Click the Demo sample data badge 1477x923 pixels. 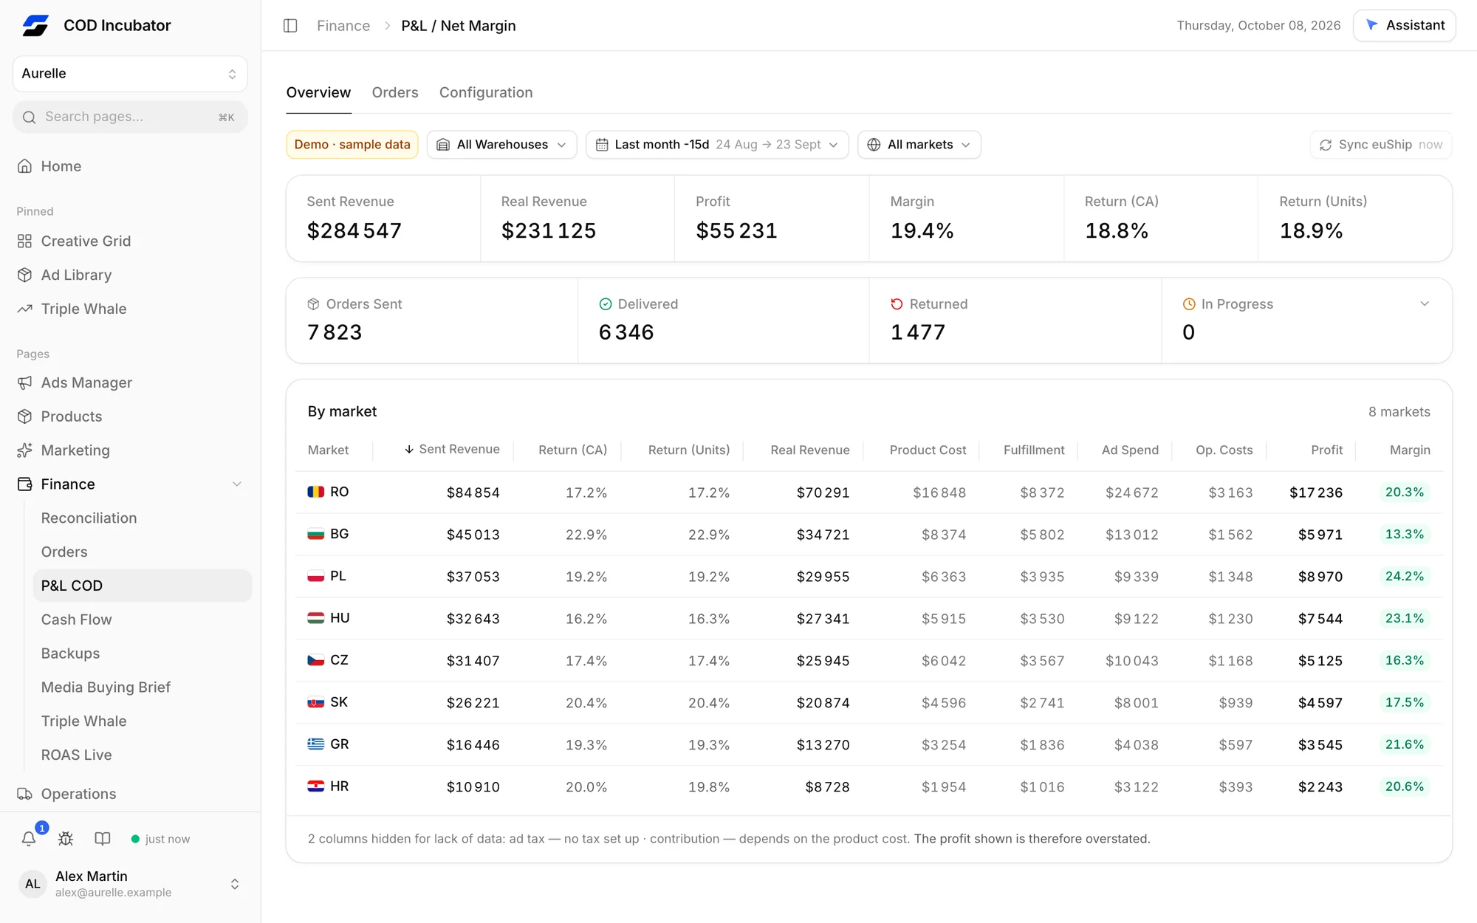[352, 145]
